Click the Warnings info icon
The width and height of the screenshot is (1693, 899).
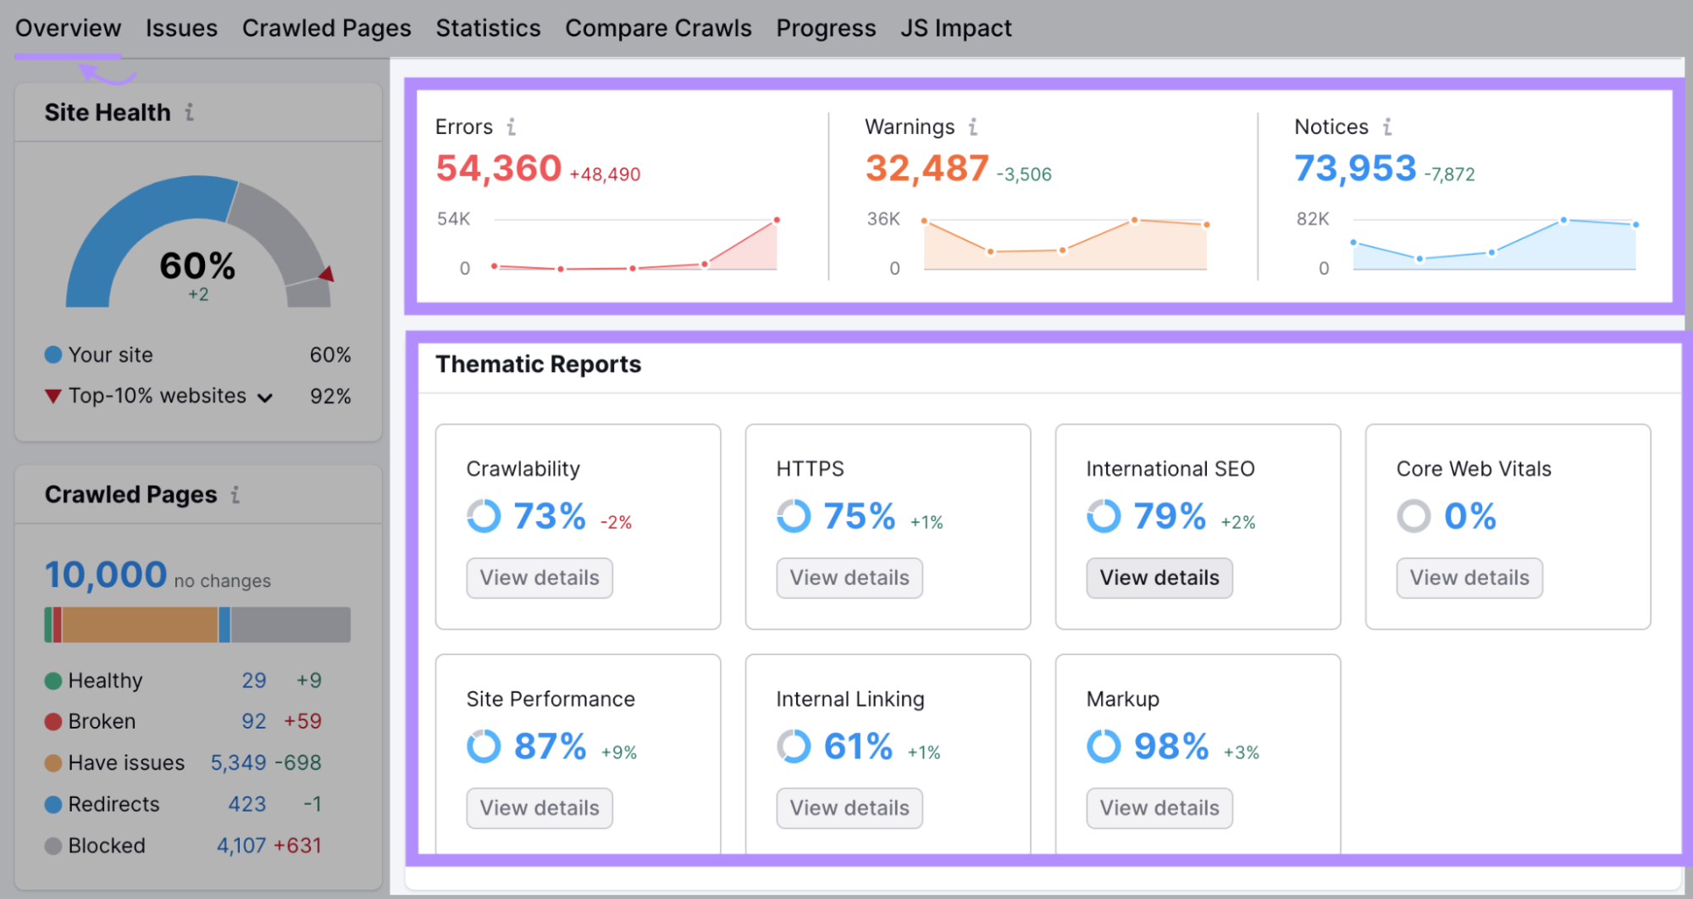tap(973, 126)
